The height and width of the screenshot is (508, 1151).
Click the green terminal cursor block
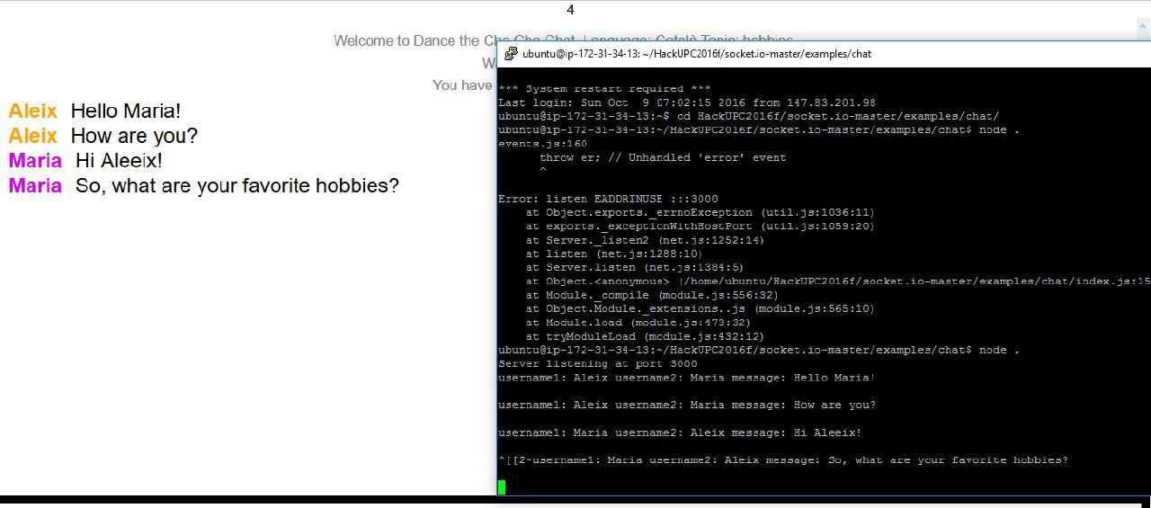502,486
